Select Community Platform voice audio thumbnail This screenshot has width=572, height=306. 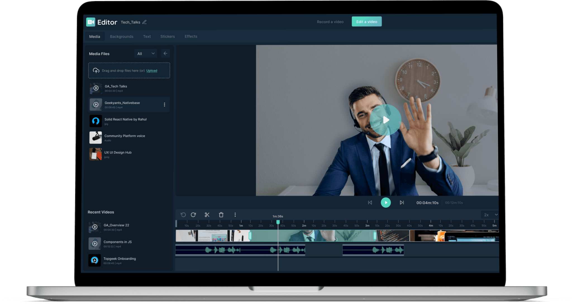(96, 138)
